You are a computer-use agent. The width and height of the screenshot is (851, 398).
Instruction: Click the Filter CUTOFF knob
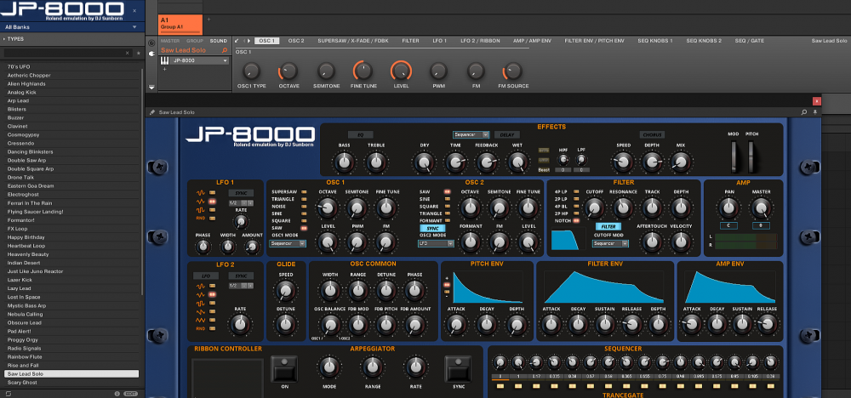click(x=594, y=208)
